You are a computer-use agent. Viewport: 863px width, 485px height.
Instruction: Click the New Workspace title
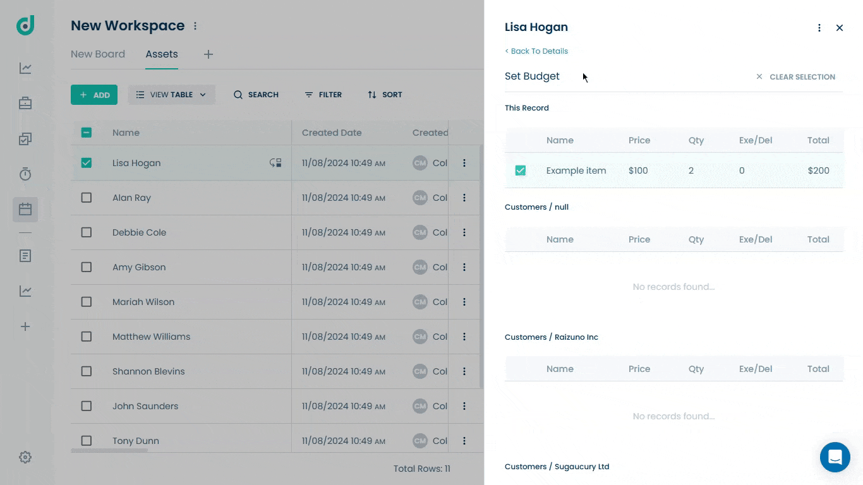128,26
